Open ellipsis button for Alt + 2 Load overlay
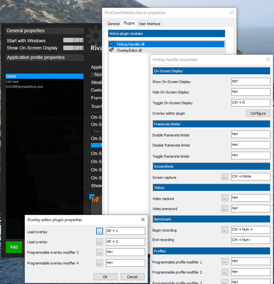The image size is (274, 284). coord(99,242)
